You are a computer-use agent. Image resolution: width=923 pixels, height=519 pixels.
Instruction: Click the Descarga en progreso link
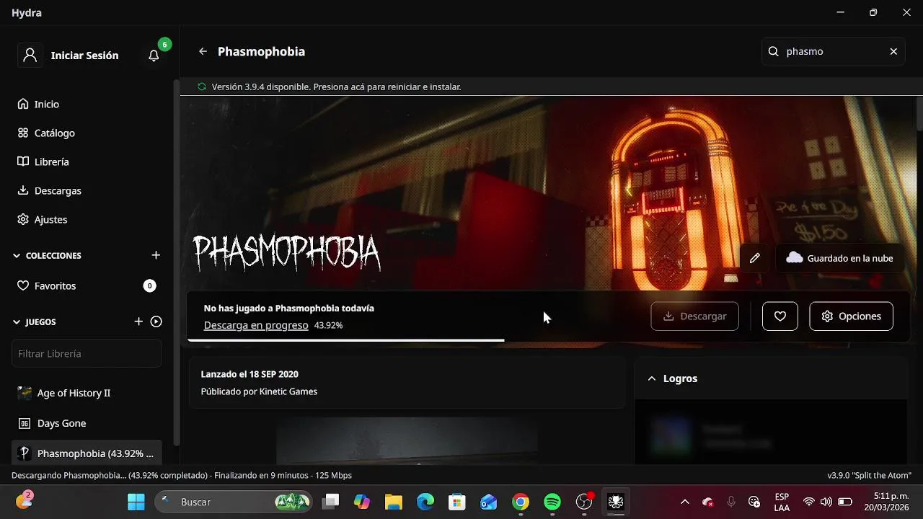coord(256,325)
